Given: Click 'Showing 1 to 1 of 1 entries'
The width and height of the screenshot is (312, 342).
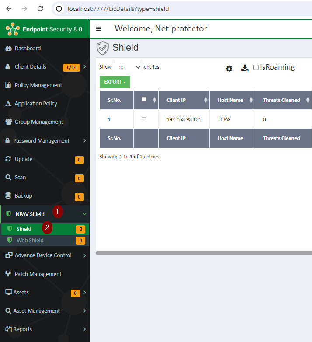Looking at the screenshot, I should 129,157.
